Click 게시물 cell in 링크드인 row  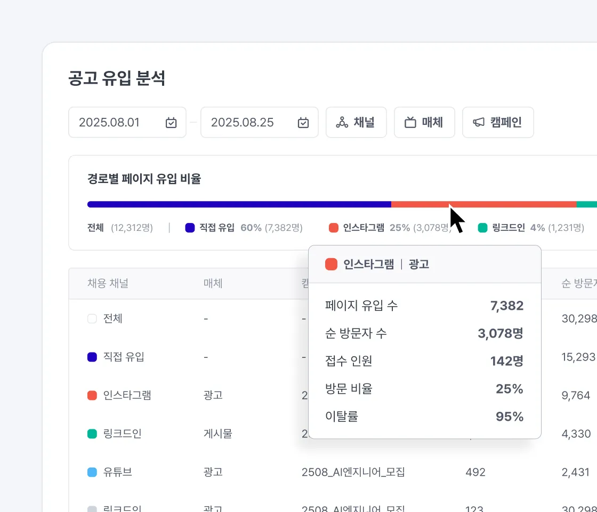click(218, 434)
